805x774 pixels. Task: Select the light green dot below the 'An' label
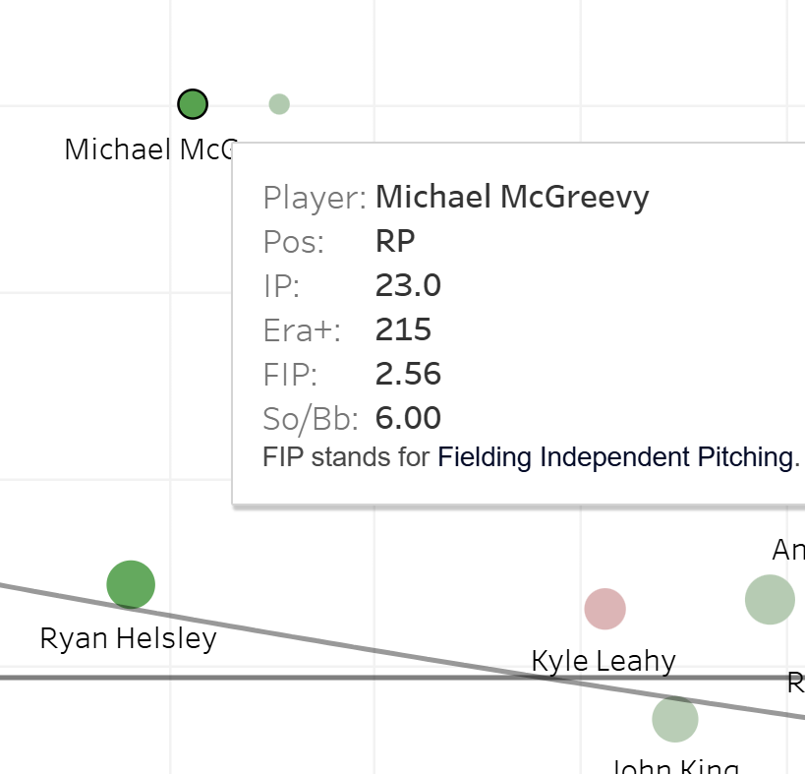coord(769,599)
